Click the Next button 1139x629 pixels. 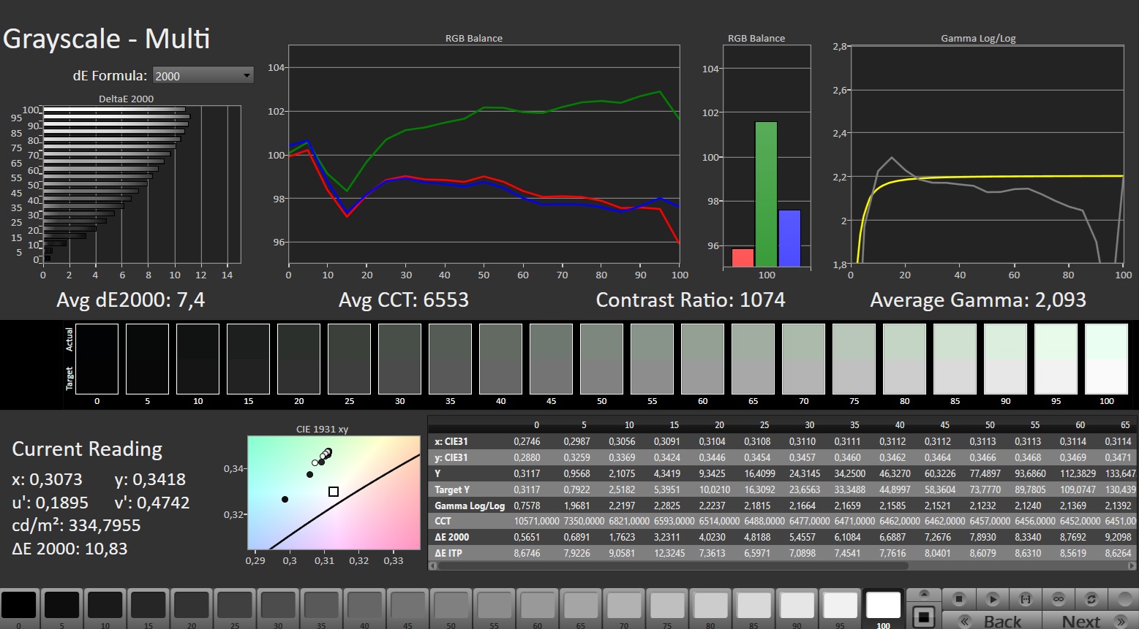(1081, 621)
